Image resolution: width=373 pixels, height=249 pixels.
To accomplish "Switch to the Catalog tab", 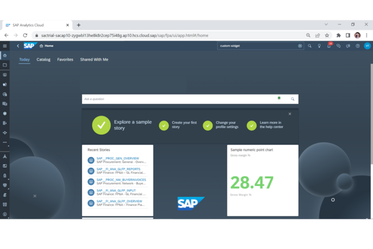I will [x=43, y=59].
